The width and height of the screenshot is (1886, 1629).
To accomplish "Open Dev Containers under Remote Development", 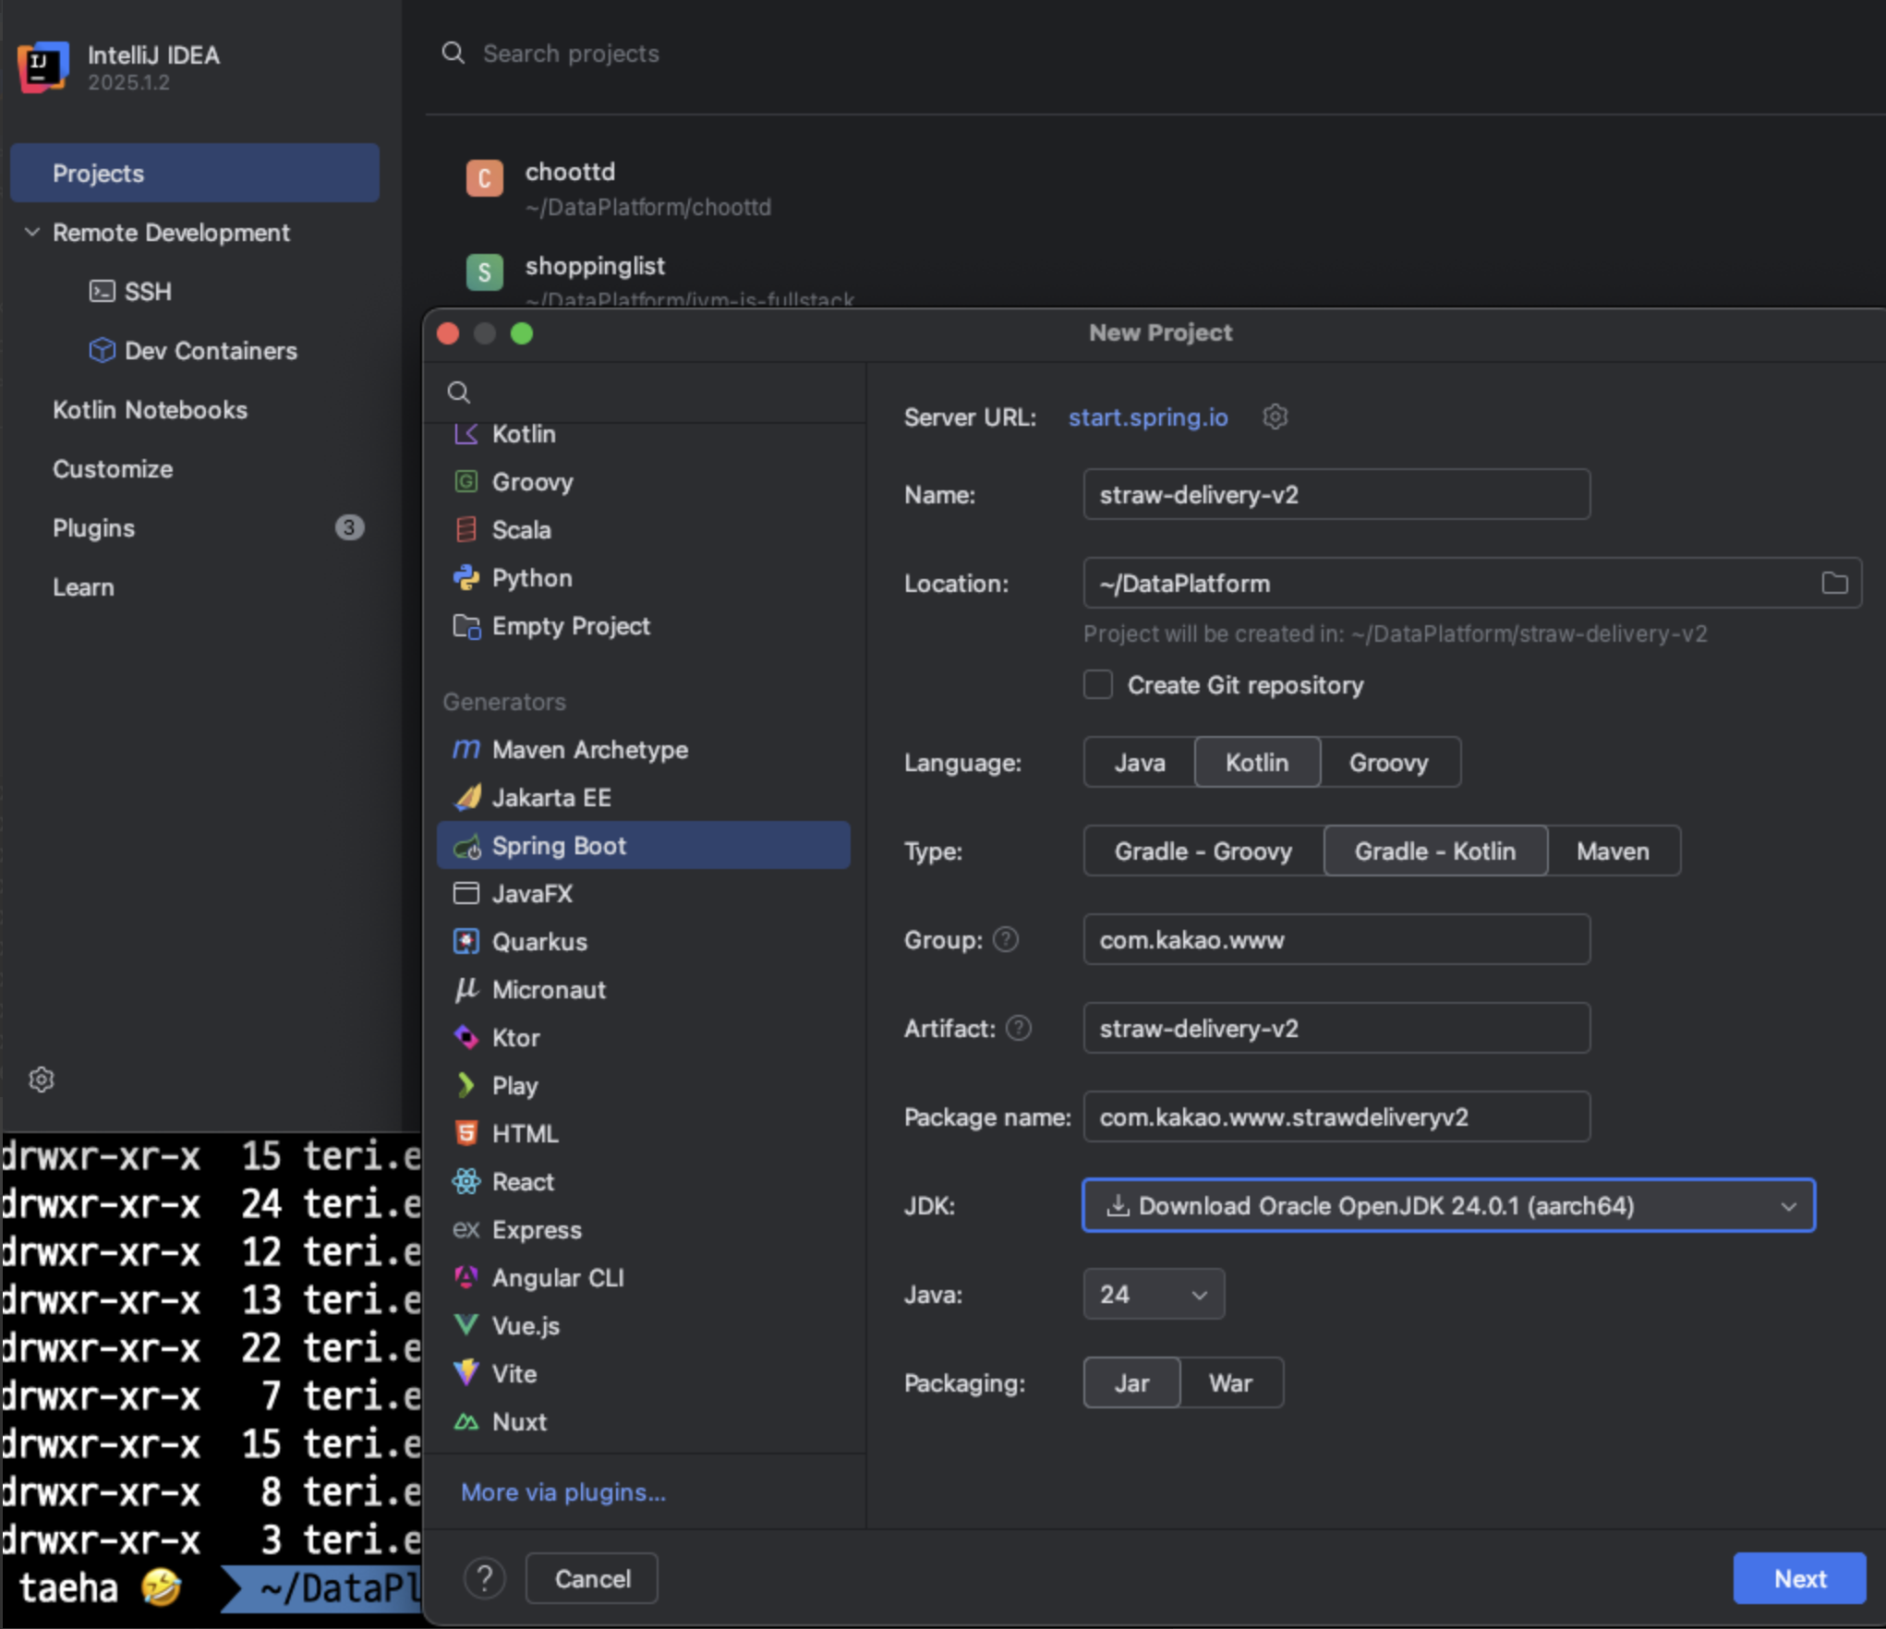I will click(x=210, y=351).
